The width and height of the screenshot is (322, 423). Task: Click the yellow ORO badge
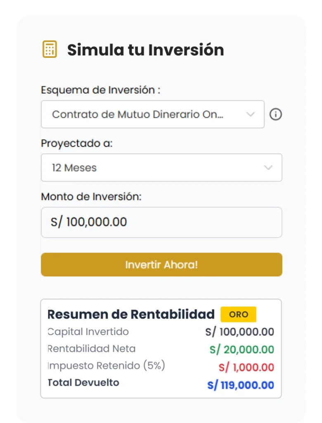pos(238,314)
